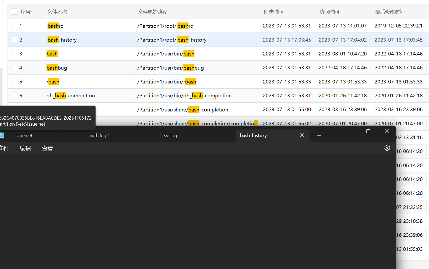The width and height of the screenshot is (429, 269).
Task: Select the .bash_history file name in table
Action: click(62, 40)
